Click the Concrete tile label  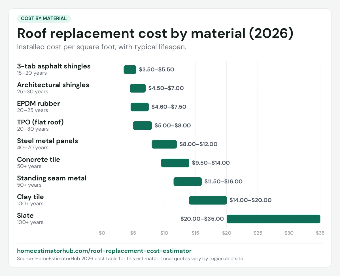coord(39,159)
